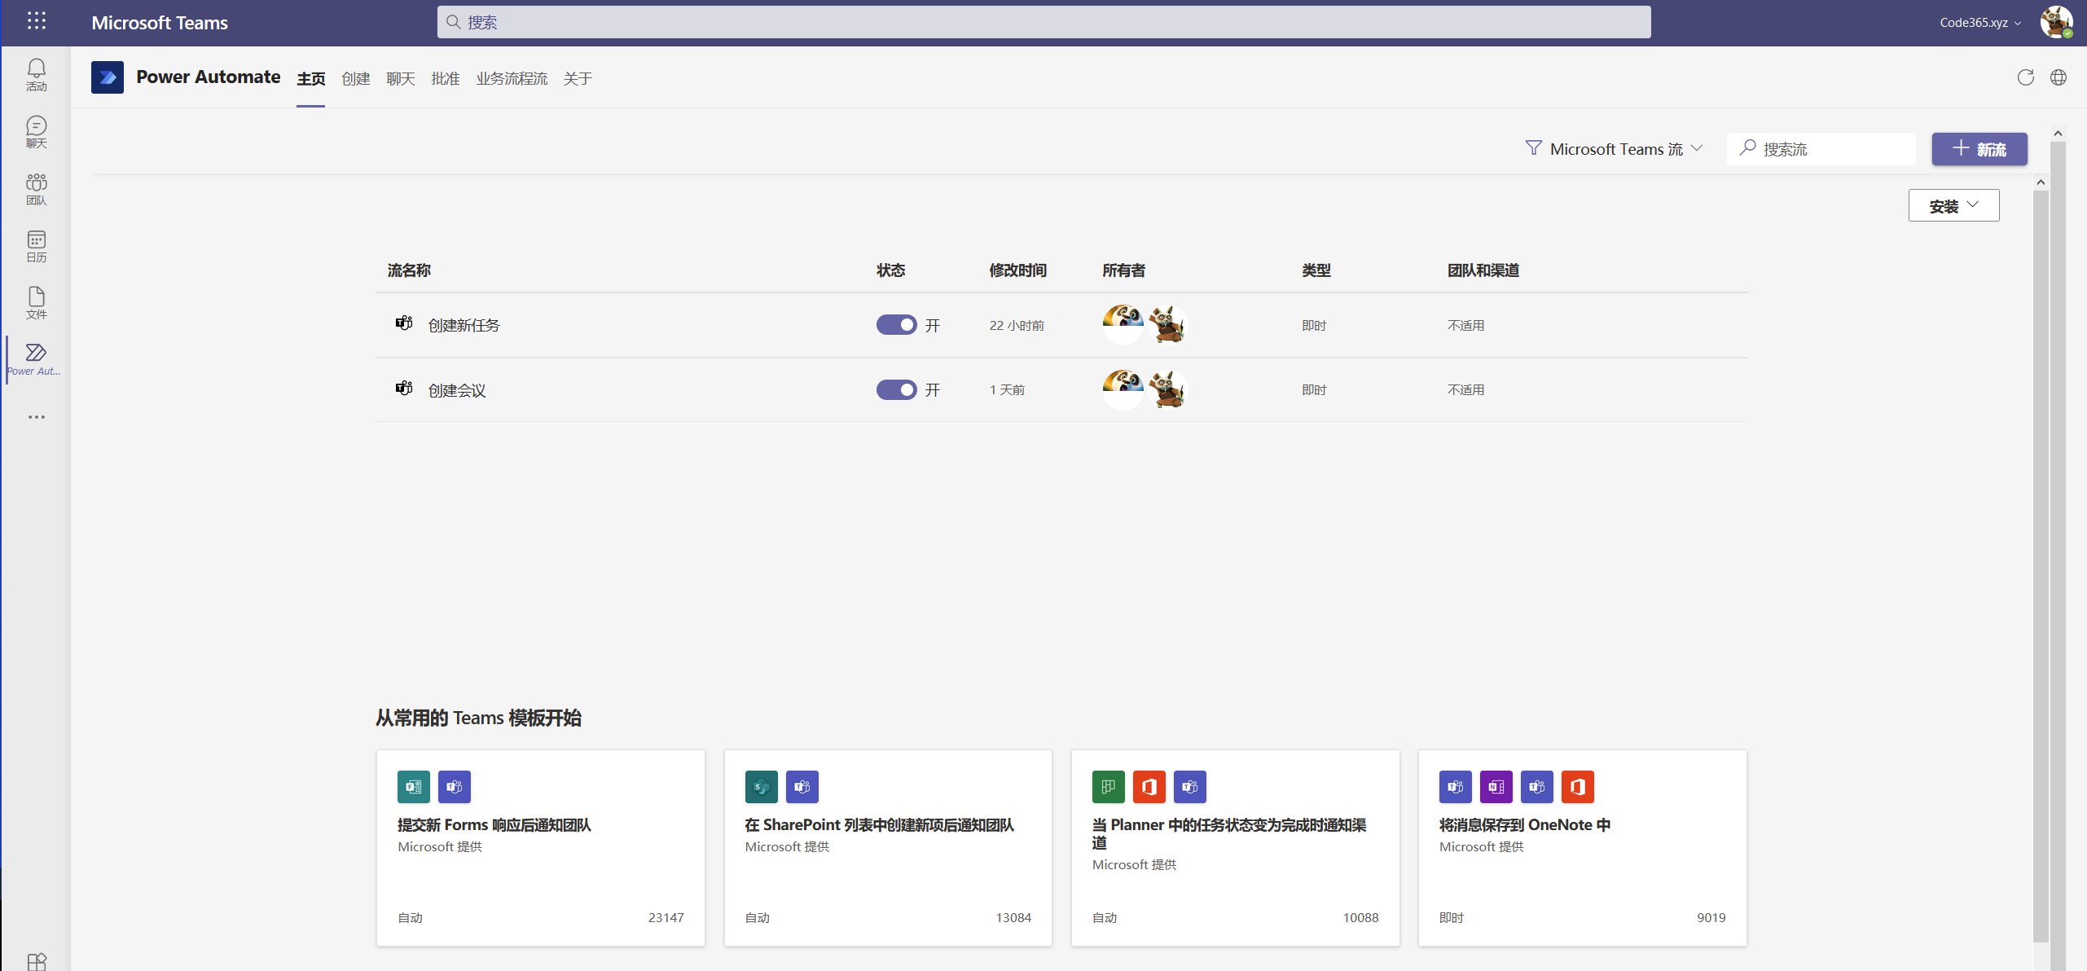Open the Code365.xyz account dropdown
This screenshot has height=971, width=2087.
[x=1979, y=22]
